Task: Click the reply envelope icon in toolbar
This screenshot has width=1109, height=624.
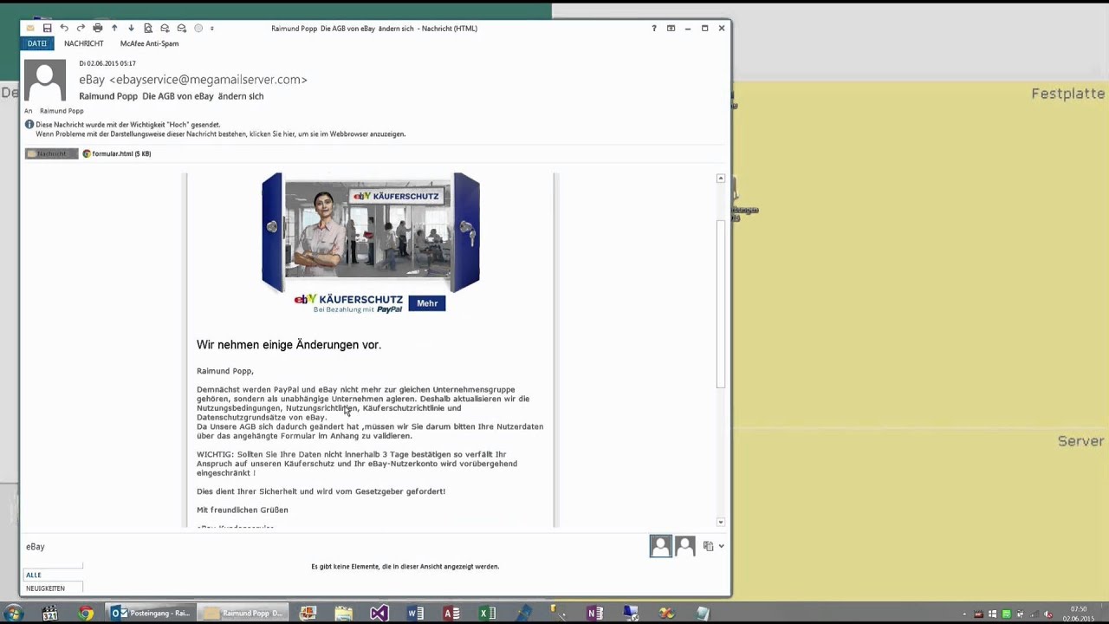Action: tap(165, 28)
